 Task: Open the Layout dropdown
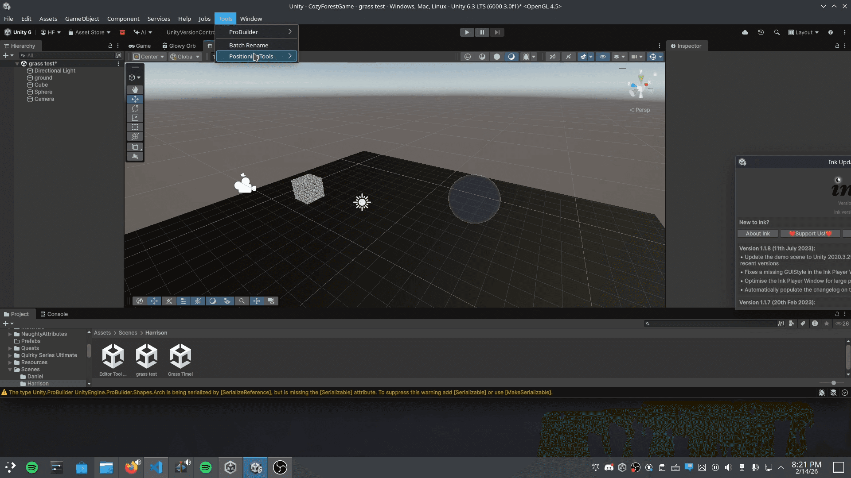(804, 32)
